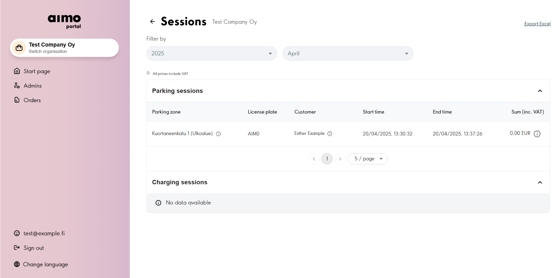Click the Export Excel link
Image resolution: width=560 pixels, height=278 pixels.
[537, 24]
